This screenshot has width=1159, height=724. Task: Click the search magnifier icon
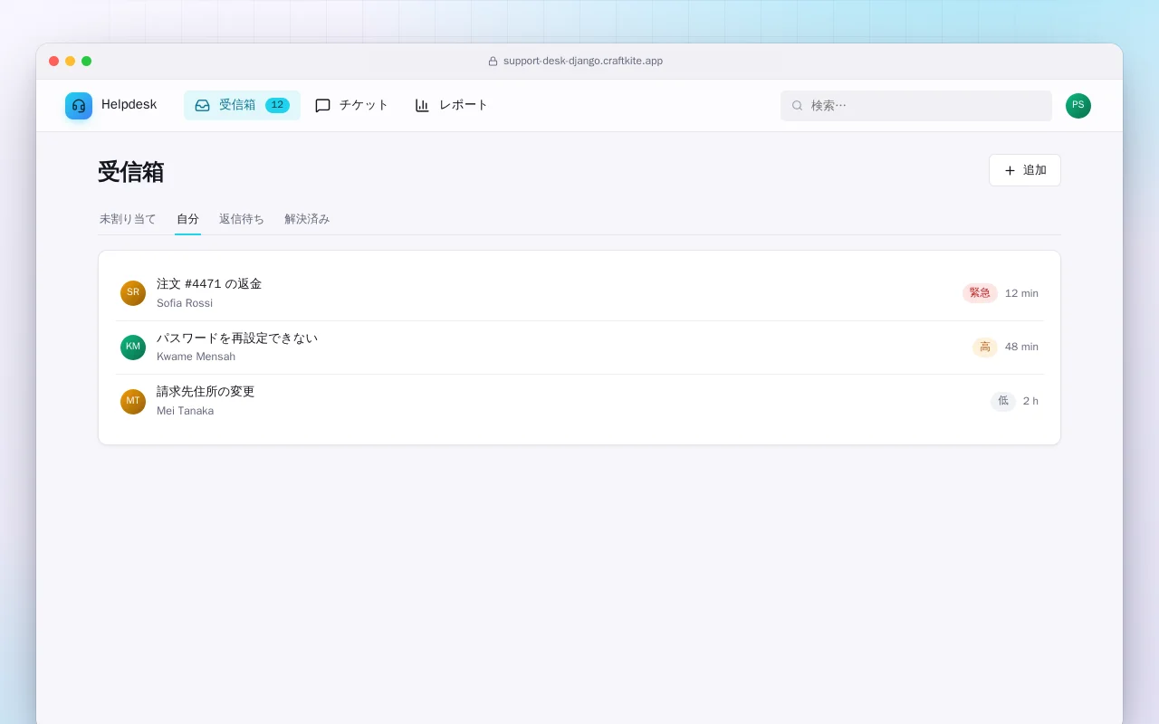coord(798,106)
